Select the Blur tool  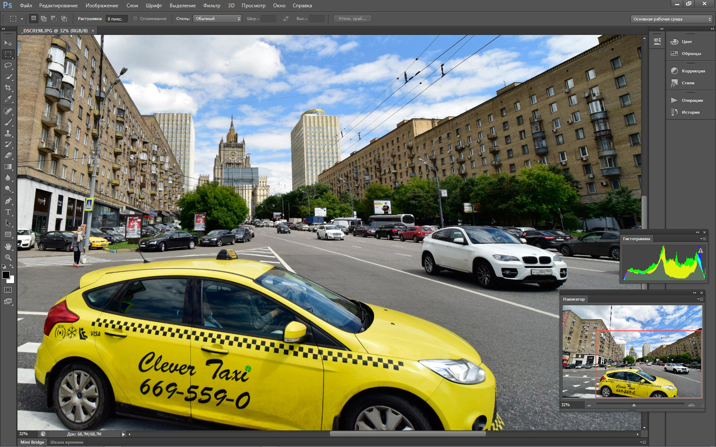pos(8,178)
